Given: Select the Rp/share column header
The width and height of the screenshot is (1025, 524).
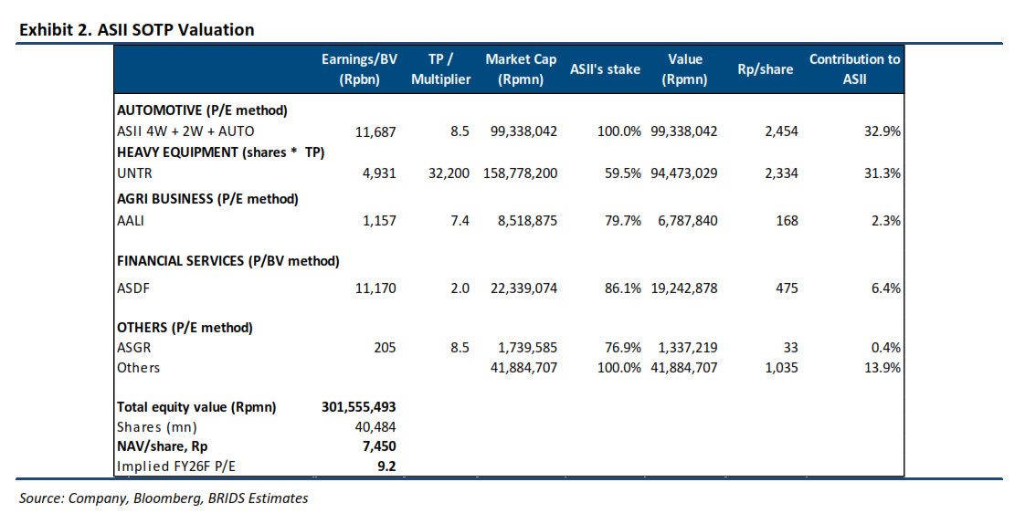Looking at the screenshot, I should tap(765, 69).
